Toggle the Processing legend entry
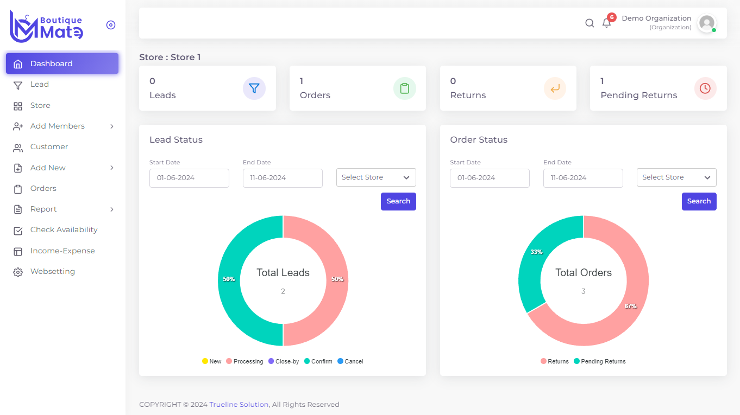This screenshot has height=415, width=740. [244, 361]
